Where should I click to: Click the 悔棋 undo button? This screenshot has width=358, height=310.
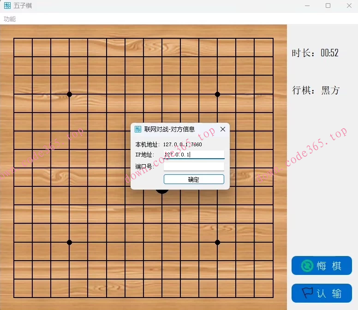pyautogui.click(x=322, y=266)
